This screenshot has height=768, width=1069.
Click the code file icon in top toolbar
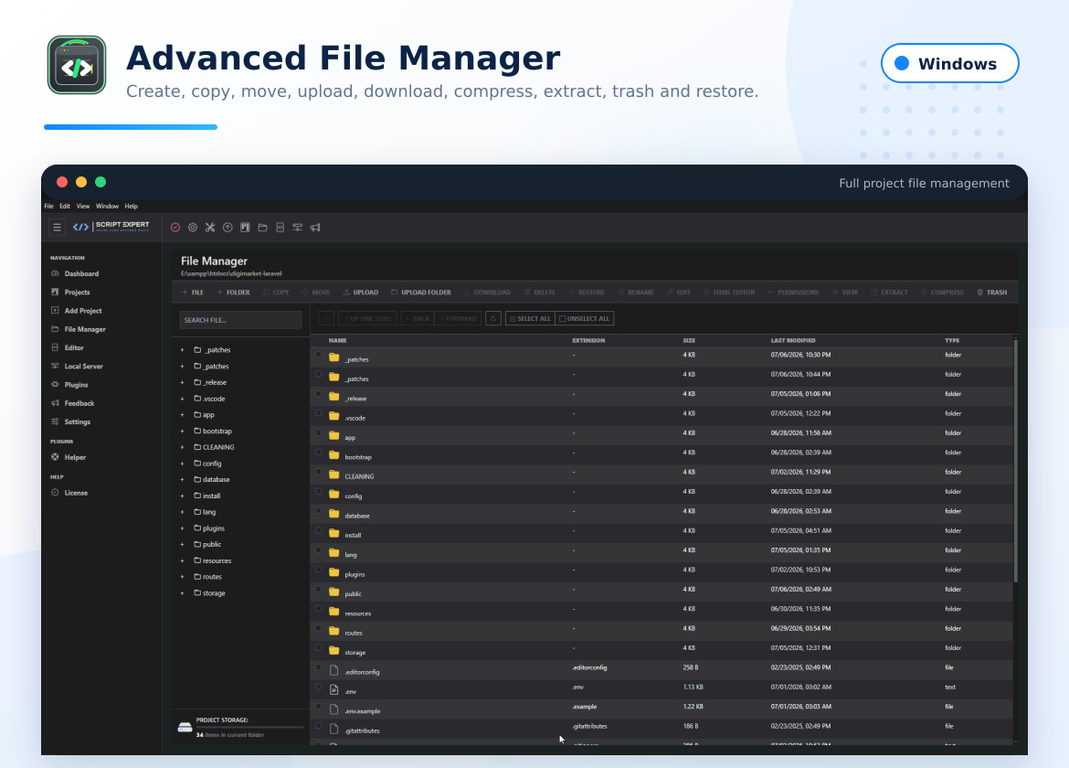[280, 227]
